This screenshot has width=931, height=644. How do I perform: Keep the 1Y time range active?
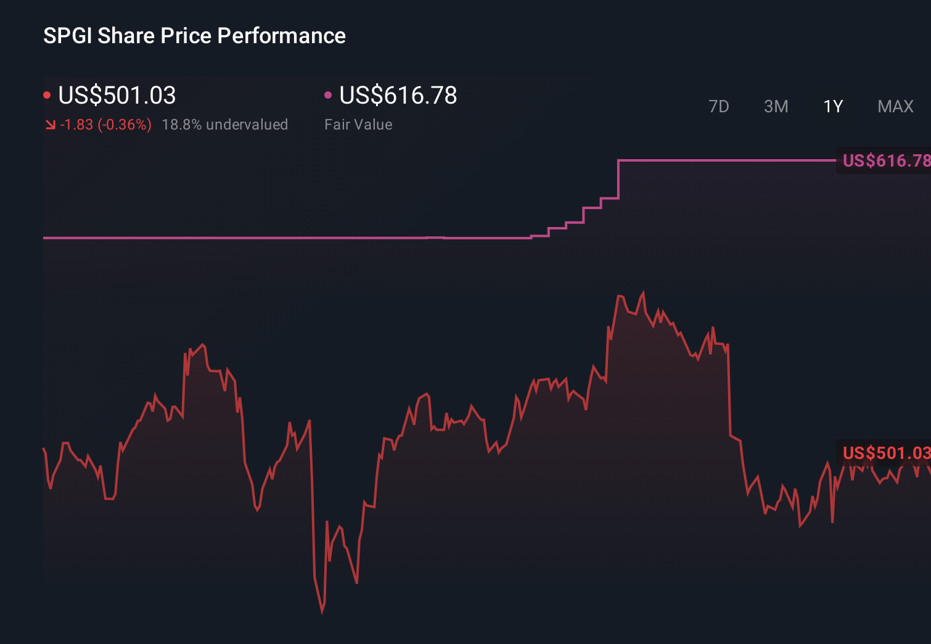(832, 106)
